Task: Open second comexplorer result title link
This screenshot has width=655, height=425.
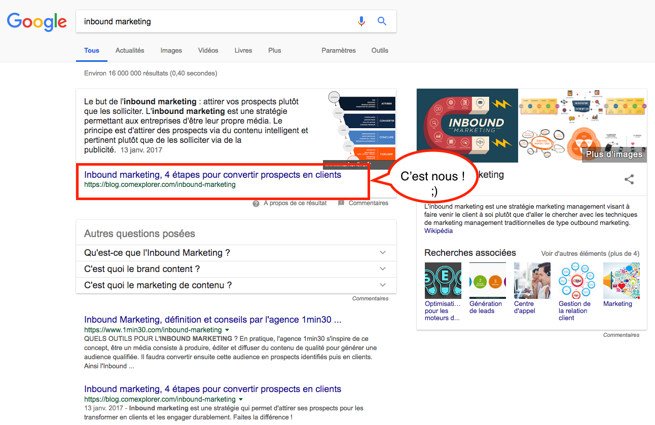Action: point(212,389)
